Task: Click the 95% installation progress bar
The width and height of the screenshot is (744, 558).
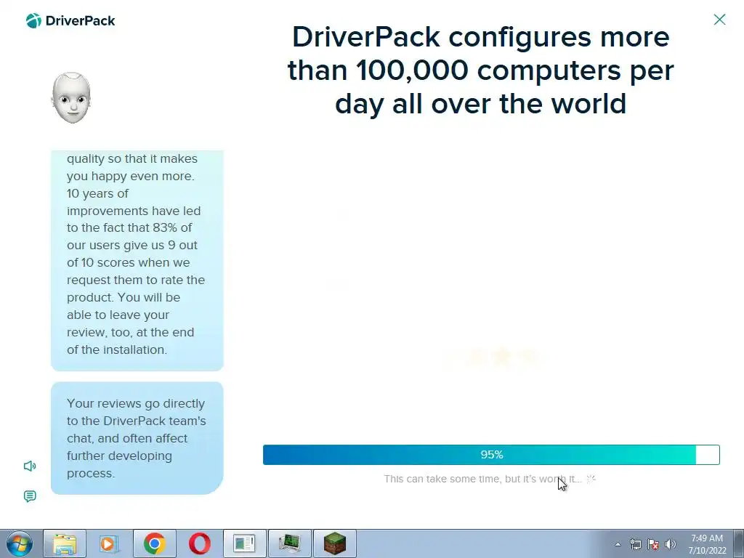Action: (491, 455)
